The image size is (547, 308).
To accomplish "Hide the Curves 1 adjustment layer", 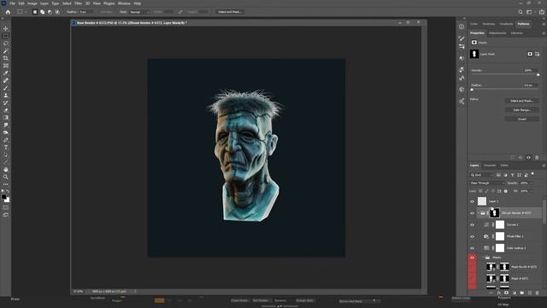I will coord(472,225).
